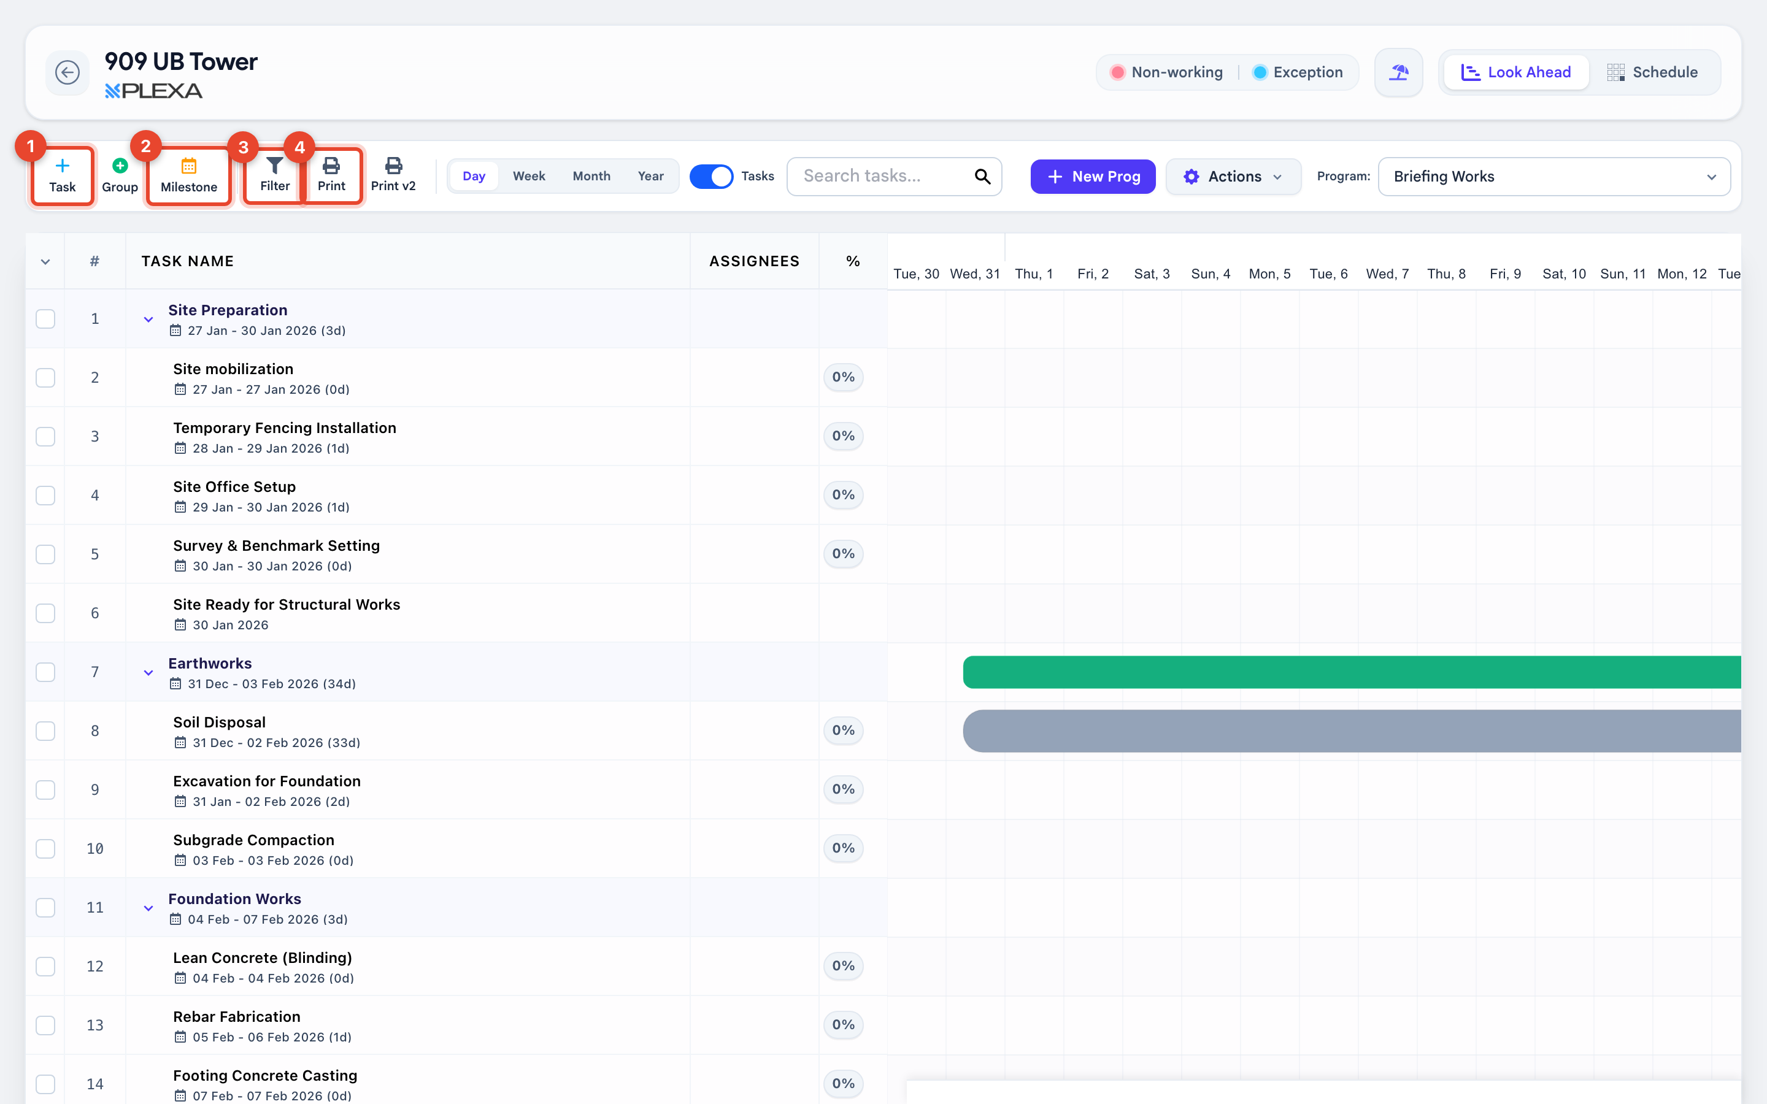Click the project title 909 UB Tower
Image resolution: width=1767 pixels, height=1104 pixels.
[181, 62]
